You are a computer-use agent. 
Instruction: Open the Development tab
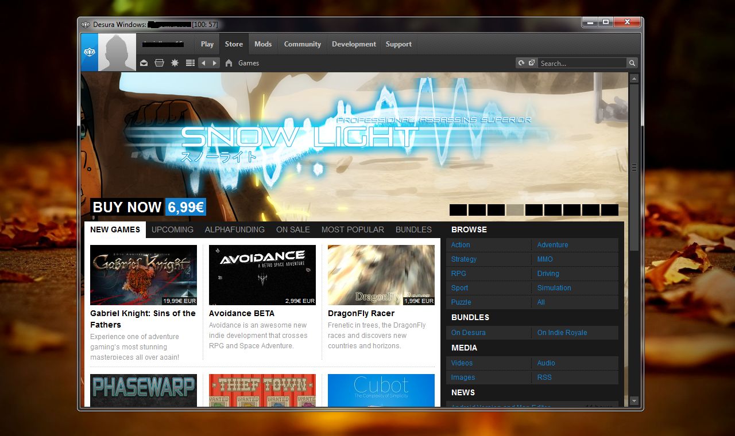(354, 44)
